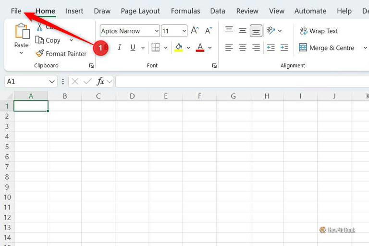Align text right
369x246 pixels.
256,48
